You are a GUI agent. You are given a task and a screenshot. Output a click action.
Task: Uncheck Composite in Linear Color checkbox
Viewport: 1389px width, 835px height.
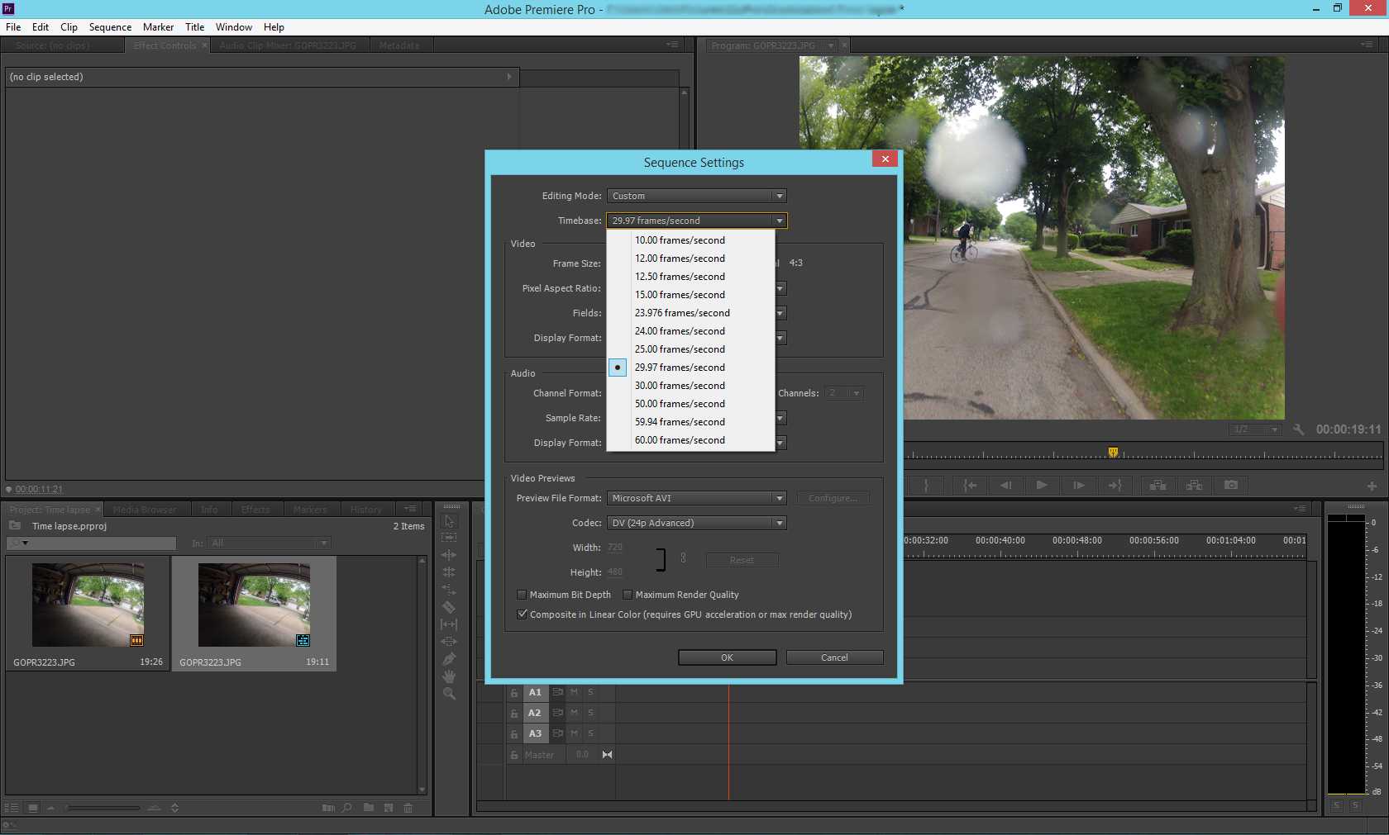point(522,614)
